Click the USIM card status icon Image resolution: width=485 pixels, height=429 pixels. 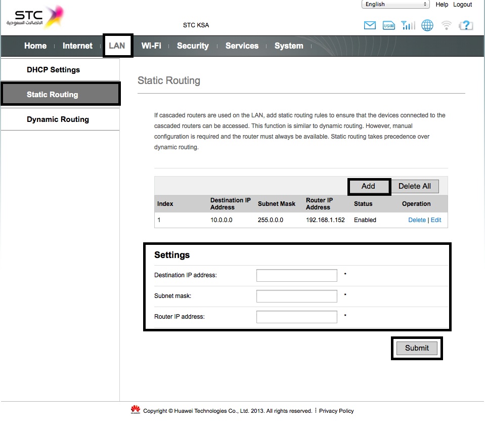[x=388, y=25]
